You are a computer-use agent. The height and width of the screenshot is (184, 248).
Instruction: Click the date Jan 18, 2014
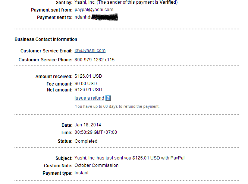pos(88,125)
